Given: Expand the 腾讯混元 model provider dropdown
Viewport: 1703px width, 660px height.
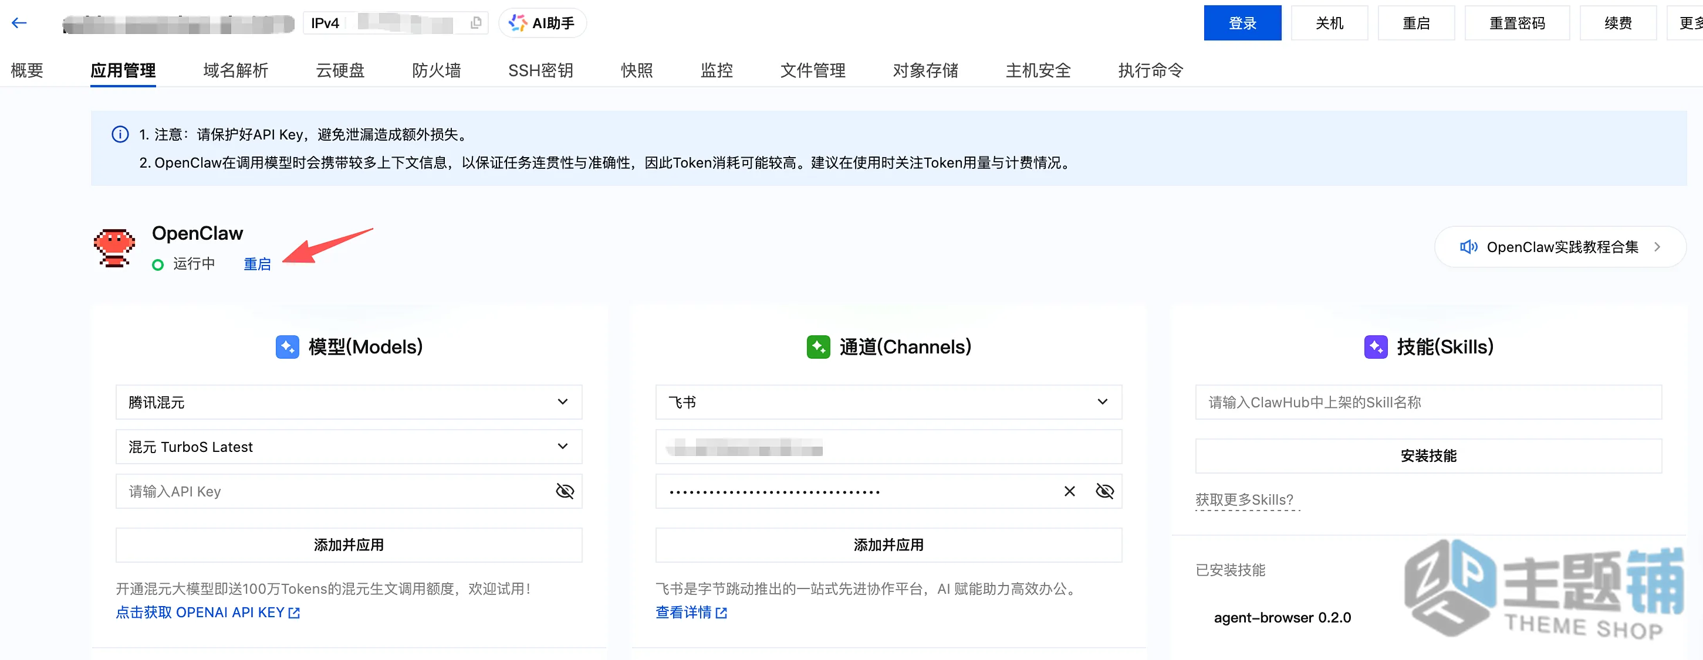Looking at the screenshot, I should click(349, 402).
